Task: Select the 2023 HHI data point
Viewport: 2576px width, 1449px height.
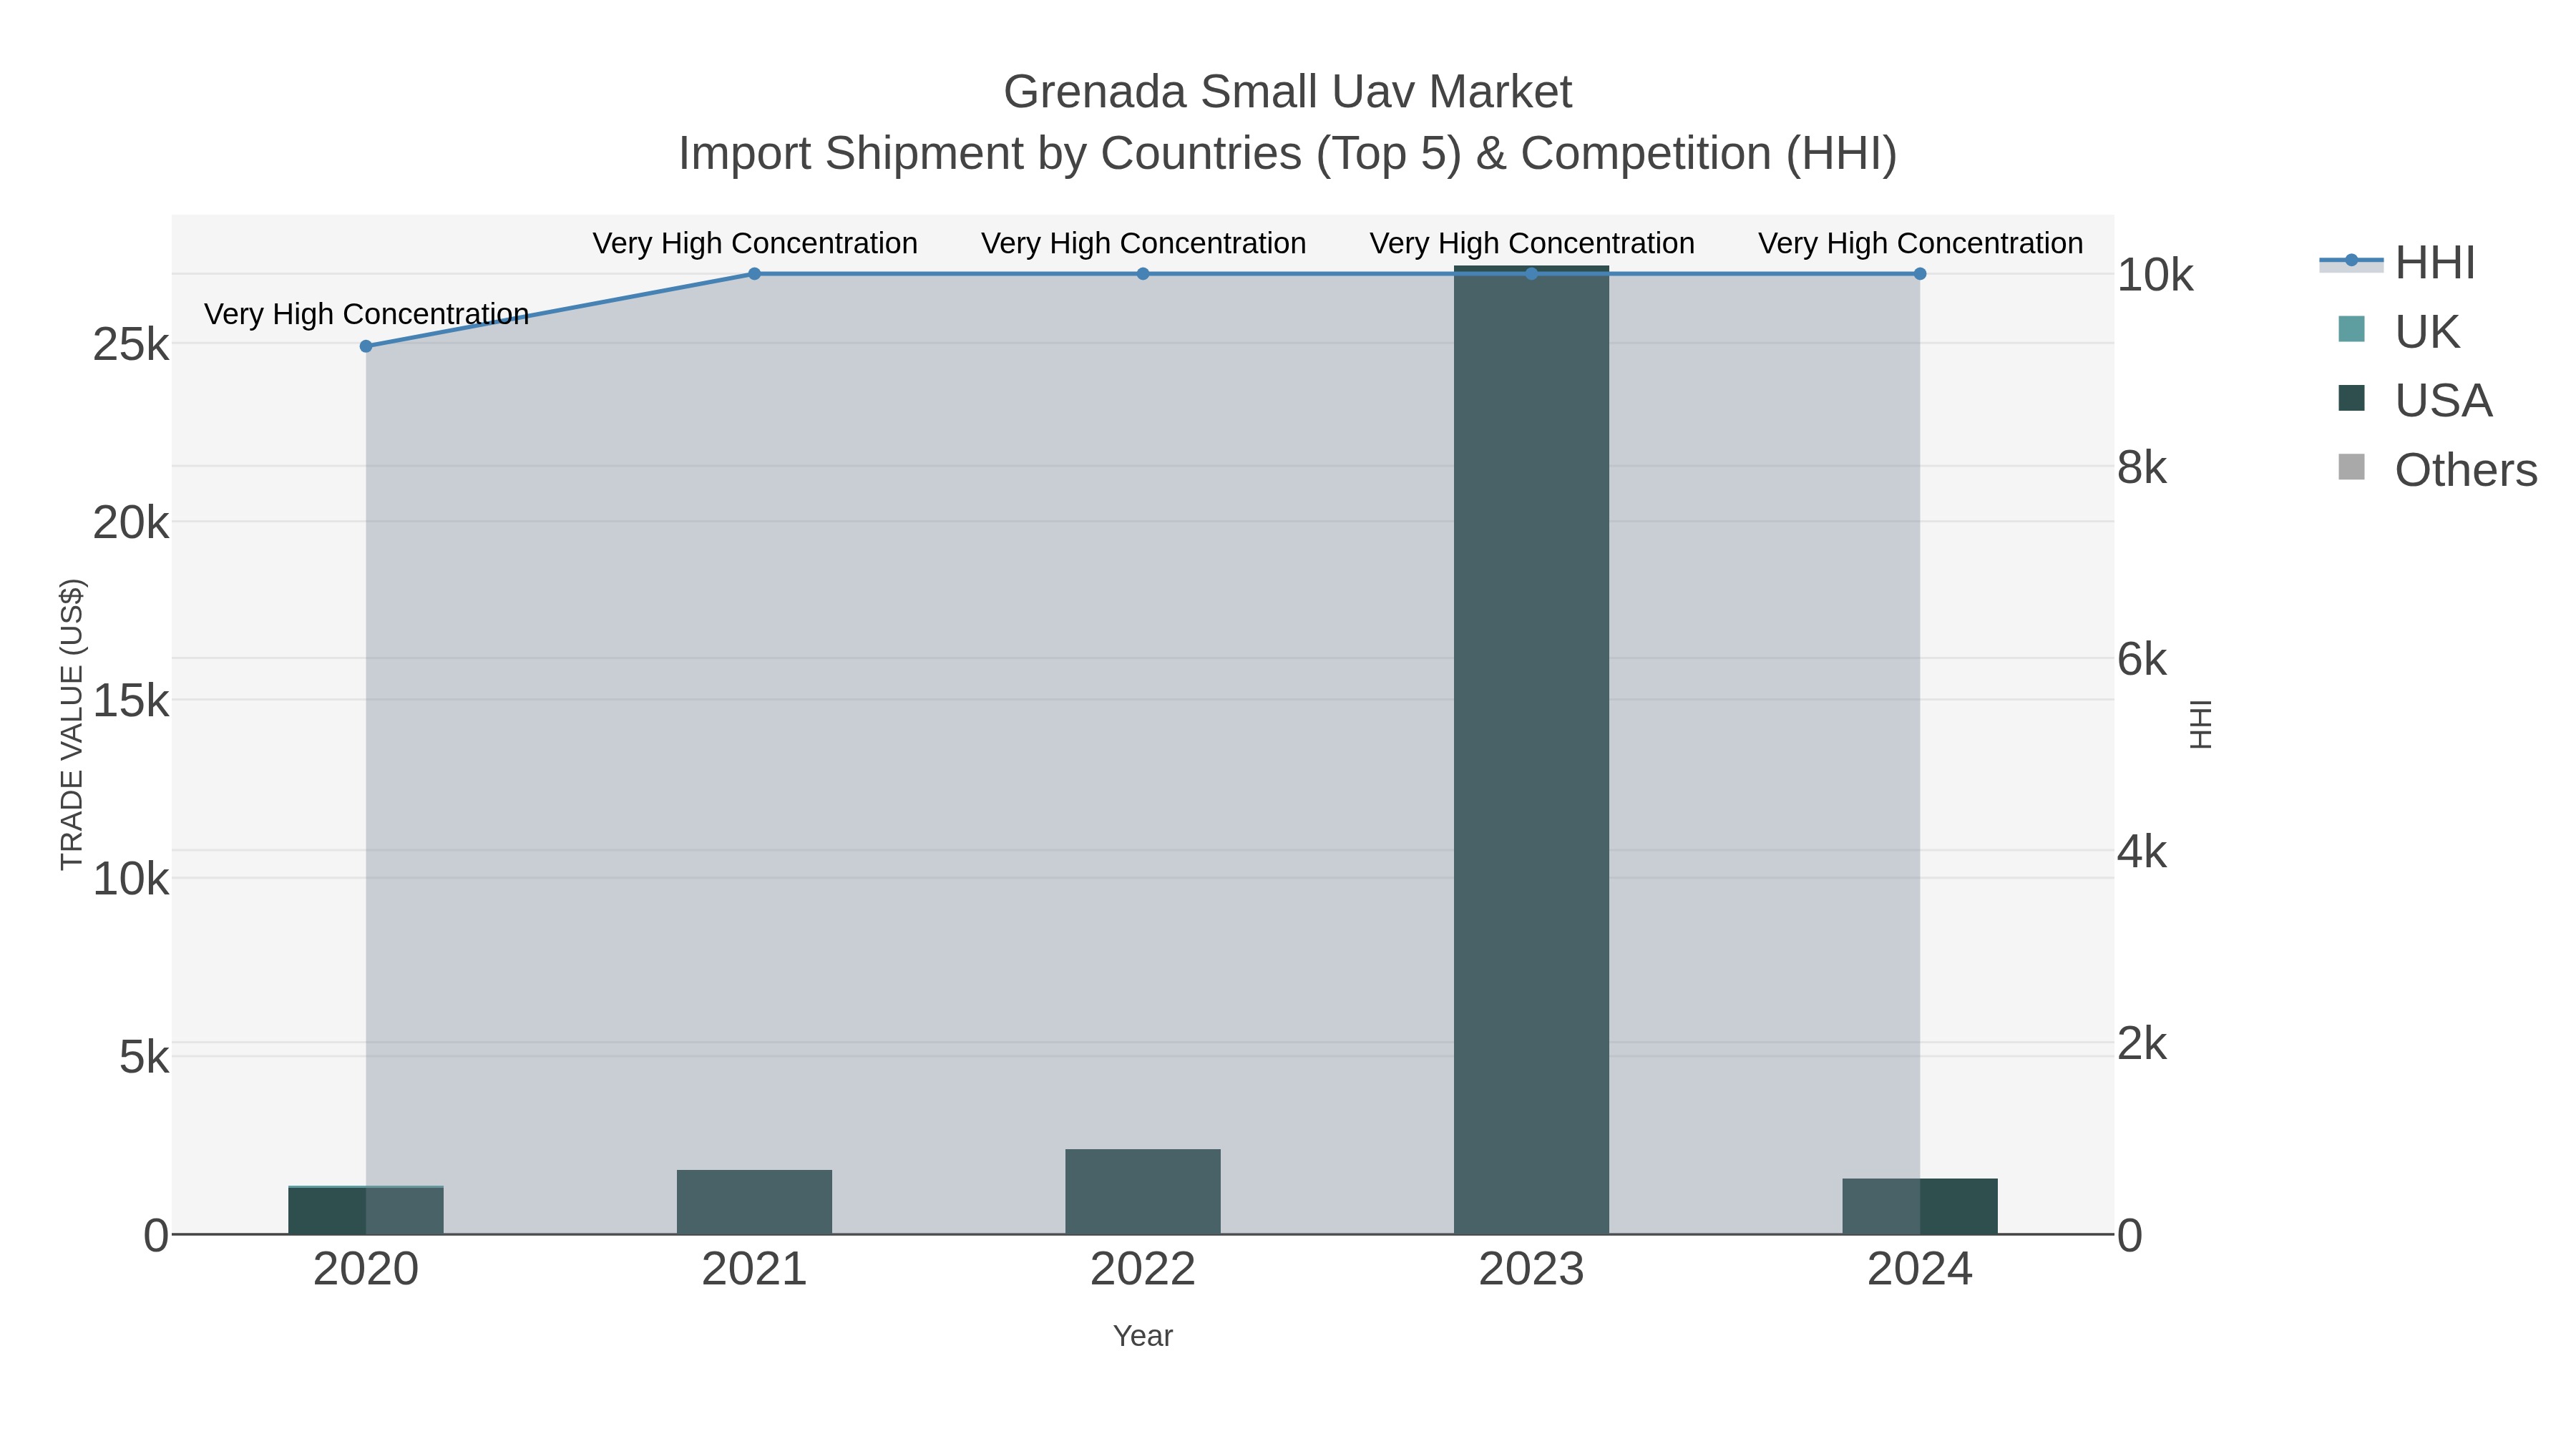Action: coord(1532,274)
